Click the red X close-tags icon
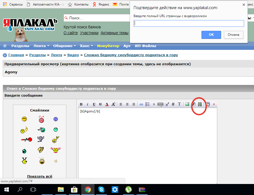This screenshot has width=254, height=195. coord(214,104)
